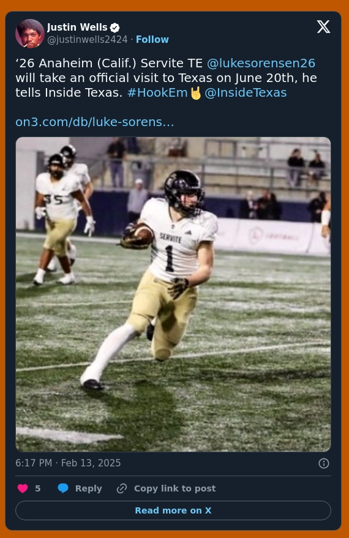The width and height of the screenshot is (349, 538).
Task: Open Justin Wells profile avatar
Action: point(30,34)
